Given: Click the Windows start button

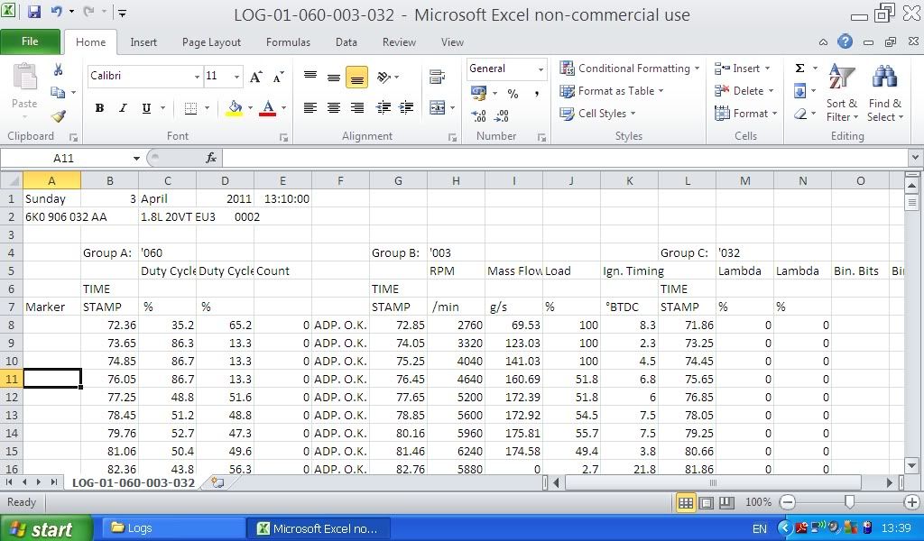Looking at the screenshot, I should pos(45,529).
